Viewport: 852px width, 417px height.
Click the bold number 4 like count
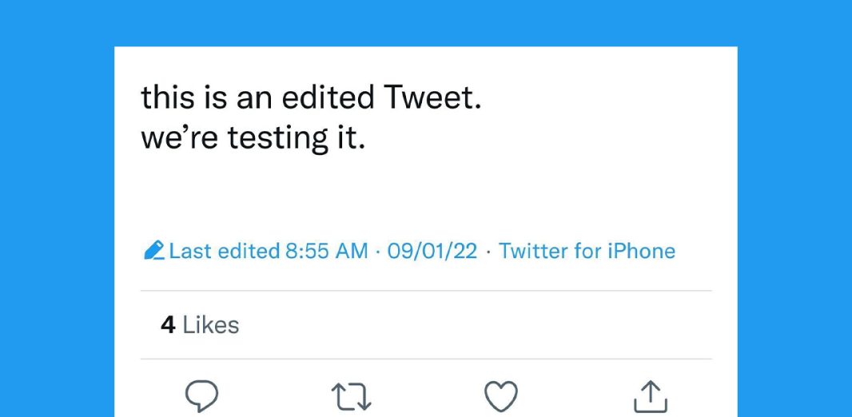tap(168, 325)
